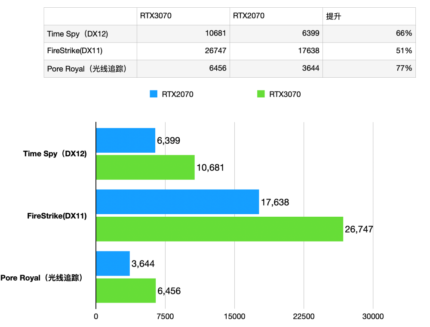Click the 6,456 chart data label
430x327 pixels.
(169, 291)
